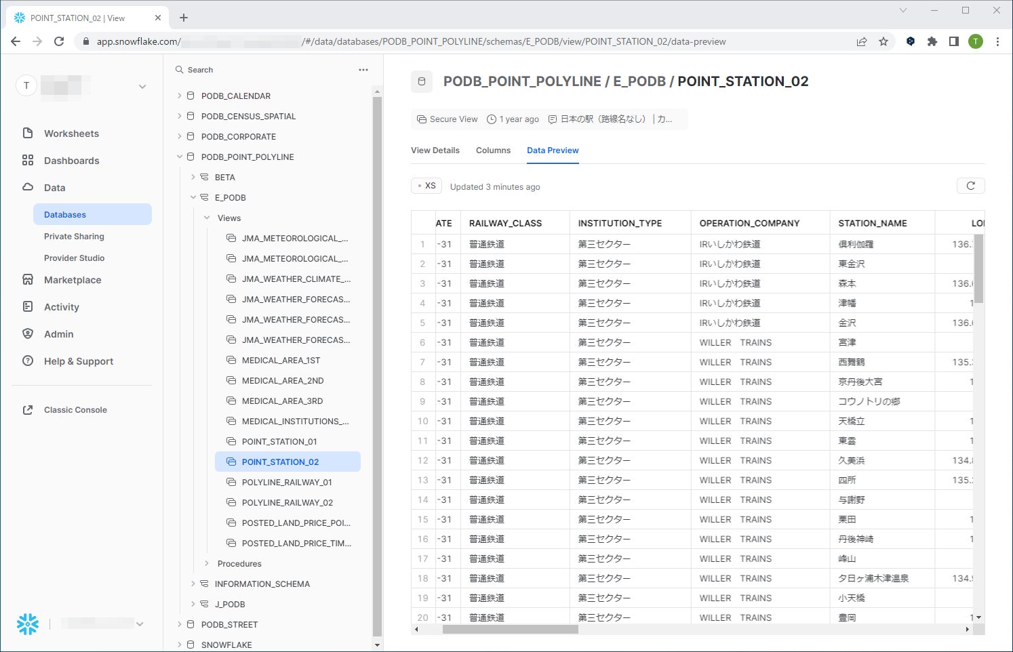The height and width of the screenshot is (652, 1013).
Task: Bookmark this page with the star
Action: (883, 41)
